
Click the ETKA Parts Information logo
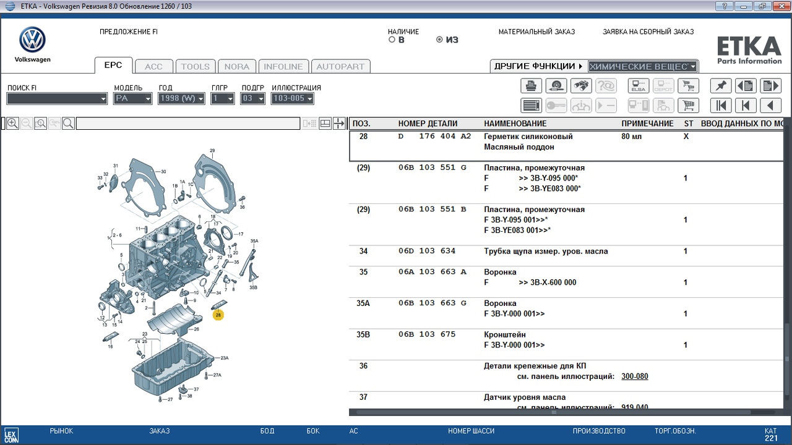749,50
